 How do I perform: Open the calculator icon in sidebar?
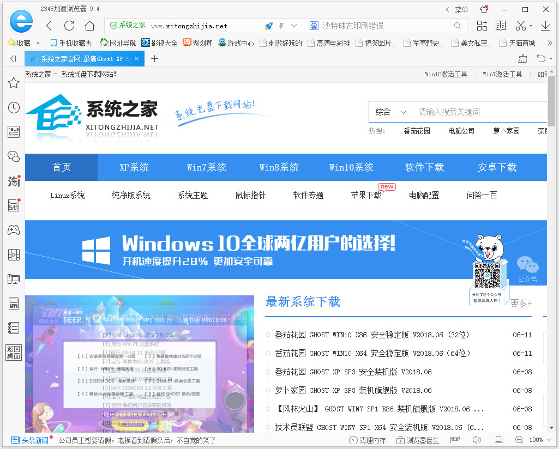[14, 304]
